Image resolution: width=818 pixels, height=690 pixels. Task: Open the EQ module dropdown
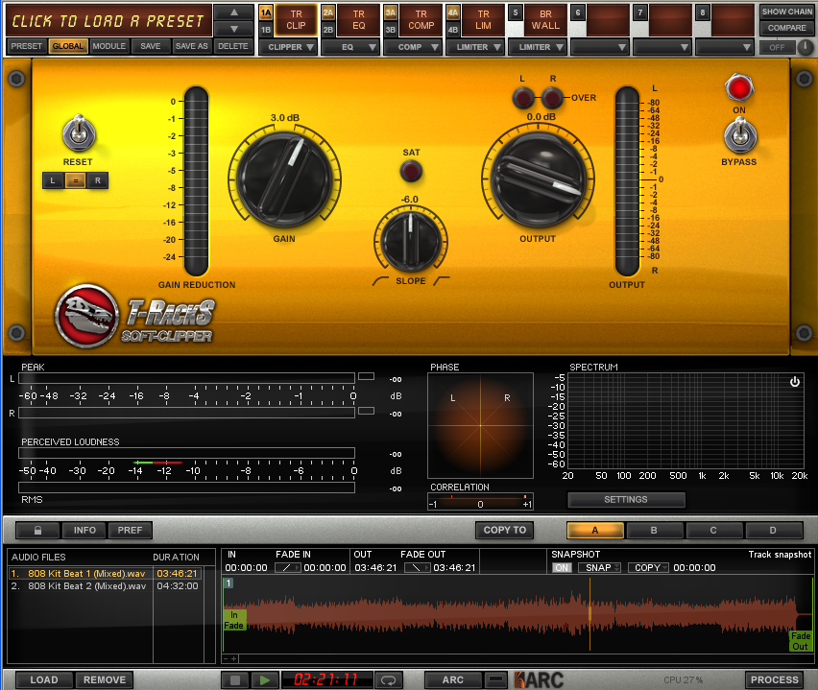point(350,47)
